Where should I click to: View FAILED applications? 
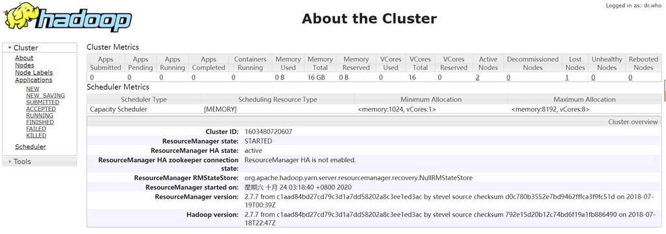click(x=36, y=129)
